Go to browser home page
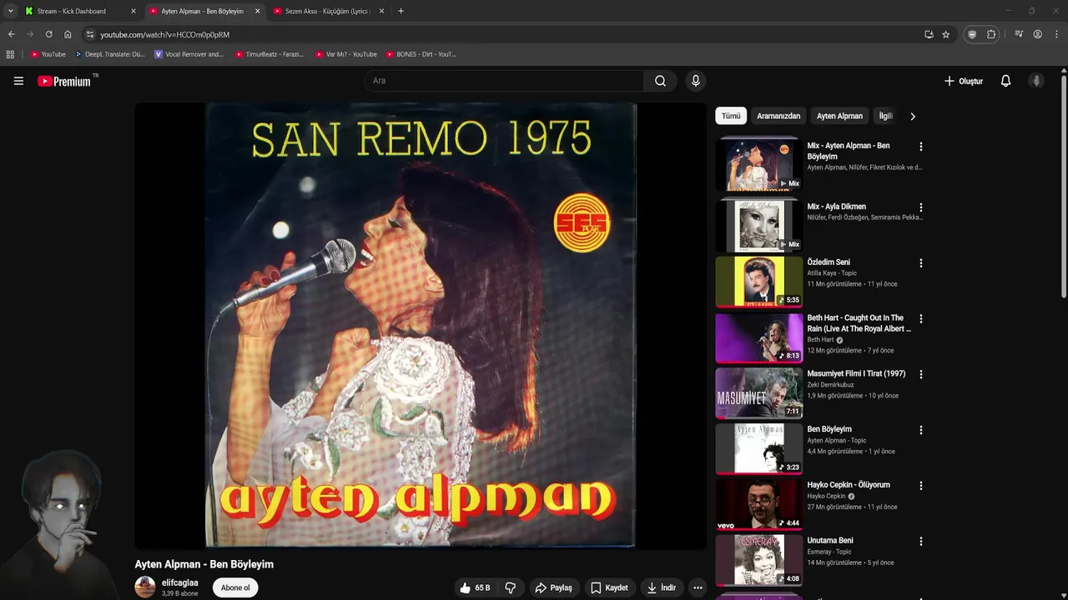Screen dimensions: 1068x600 pyautogui.click(x=68, y=34)
